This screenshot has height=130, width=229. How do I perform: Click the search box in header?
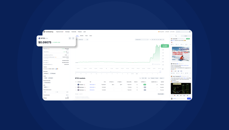coord(183,32)
